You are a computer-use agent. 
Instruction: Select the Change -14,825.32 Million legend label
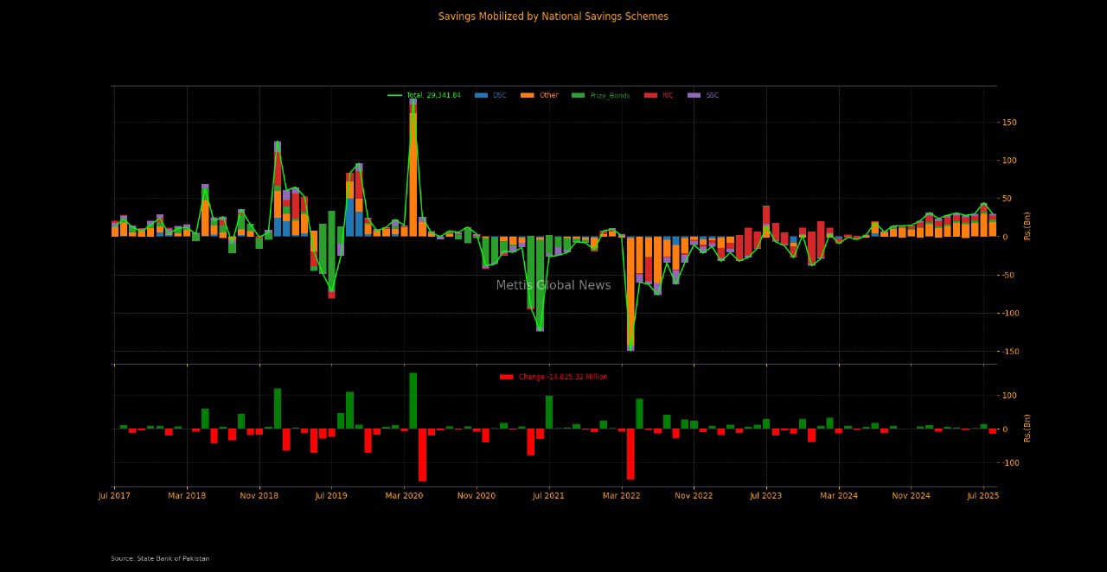point(562,377)
